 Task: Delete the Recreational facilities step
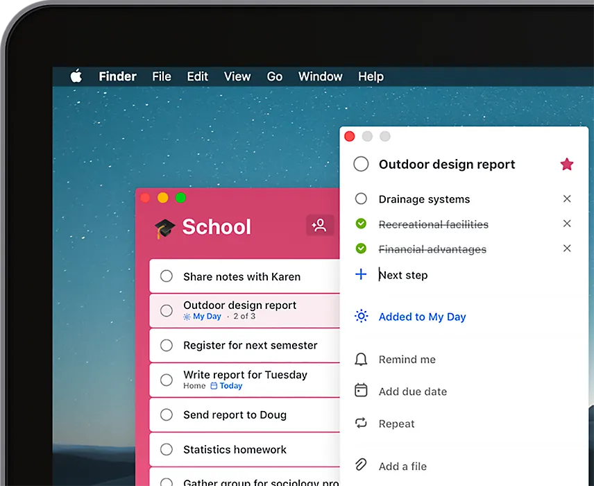point(567,224)
